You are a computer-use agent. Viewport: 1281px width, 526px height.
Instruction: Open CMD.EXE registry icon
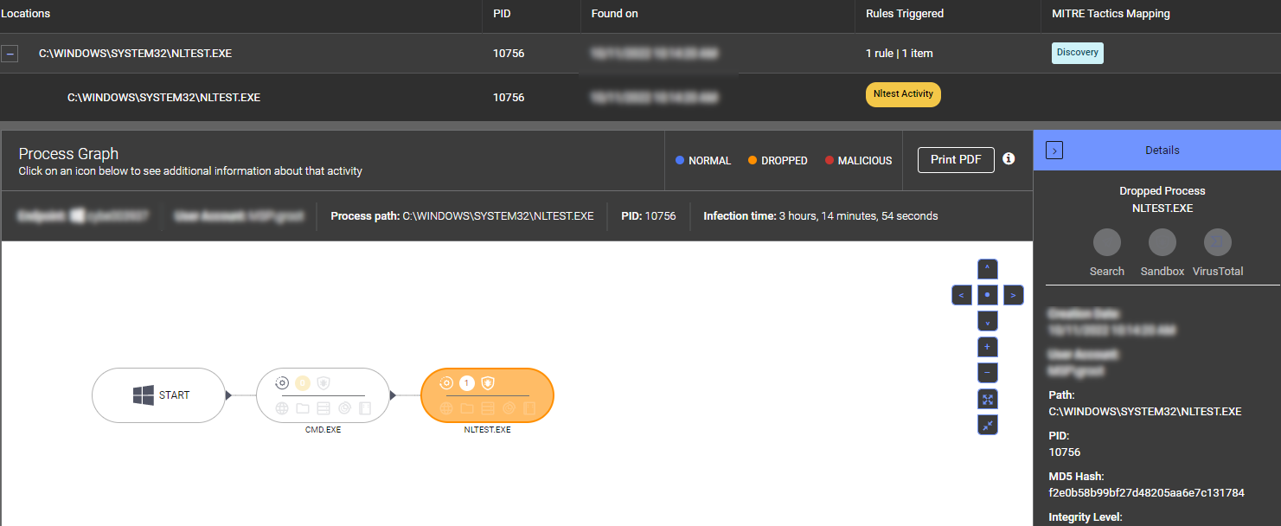pyautogui.click(x=323, y=408)
